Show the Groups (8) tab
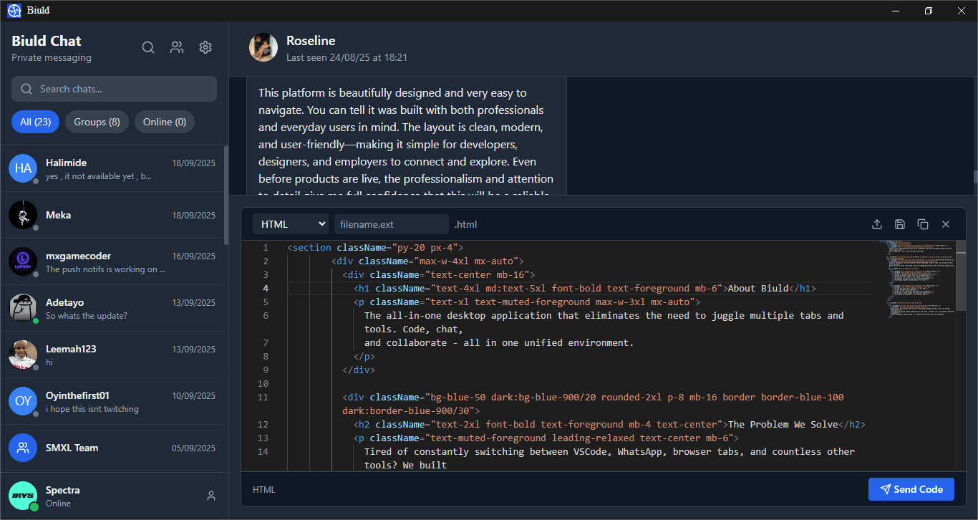The width and height of the screenshot is (978, 520). click(x=97, y=122)
